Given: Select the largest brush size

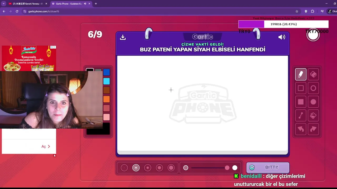Looking at the screenshot, I should 171,168.
